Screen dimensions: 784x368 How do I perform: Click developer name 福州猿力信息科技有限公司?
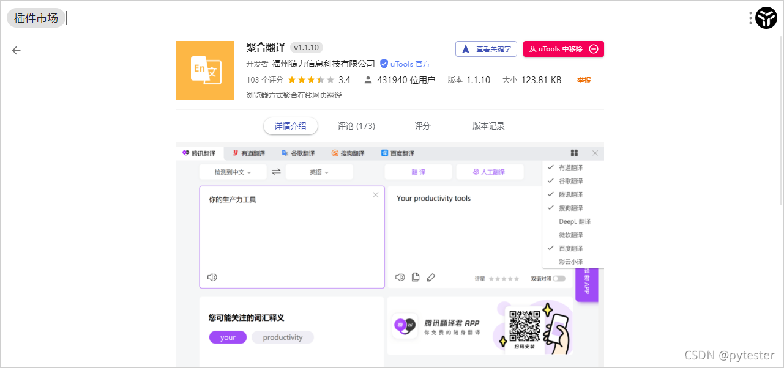[x=324, y=64]
